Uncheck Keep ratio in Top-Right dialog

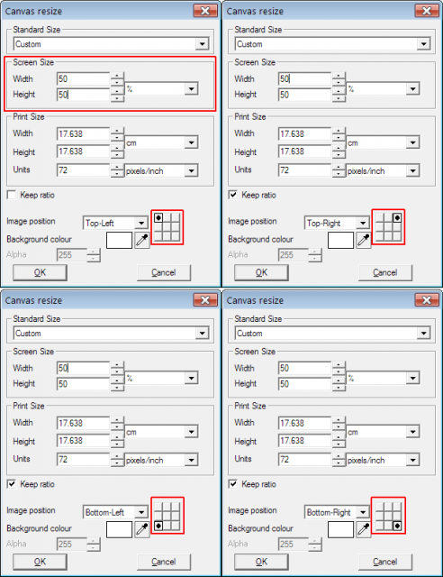pos(232,195)
